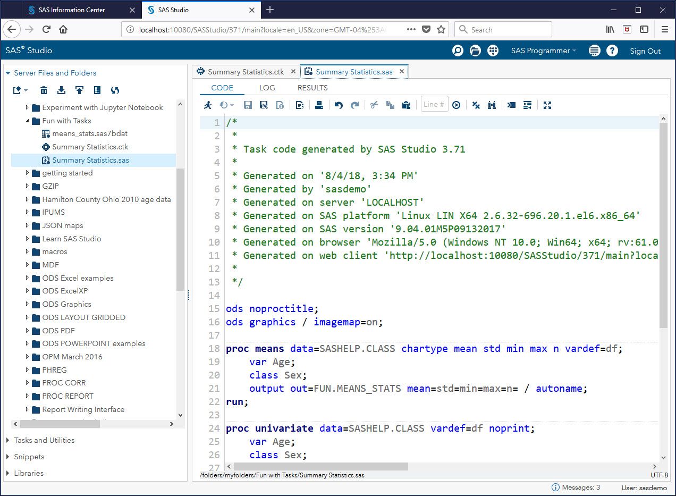Refresh the Server Files and Folders list
The height and width of the screenshot is (496, 676).
pos(115,90)
